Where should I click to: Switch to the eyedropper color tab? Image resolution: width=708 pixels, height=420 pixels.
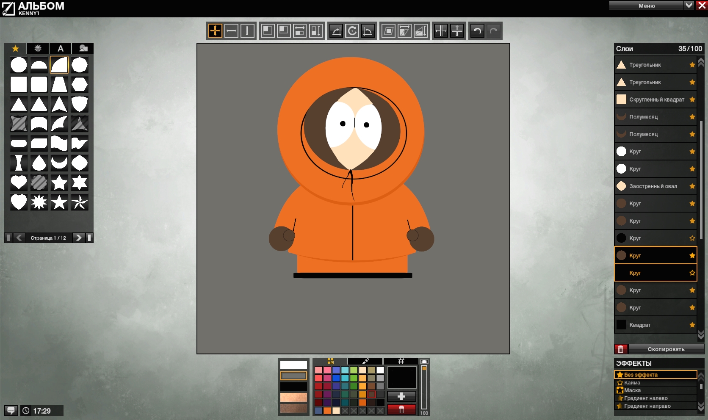(x=365, y=361)
